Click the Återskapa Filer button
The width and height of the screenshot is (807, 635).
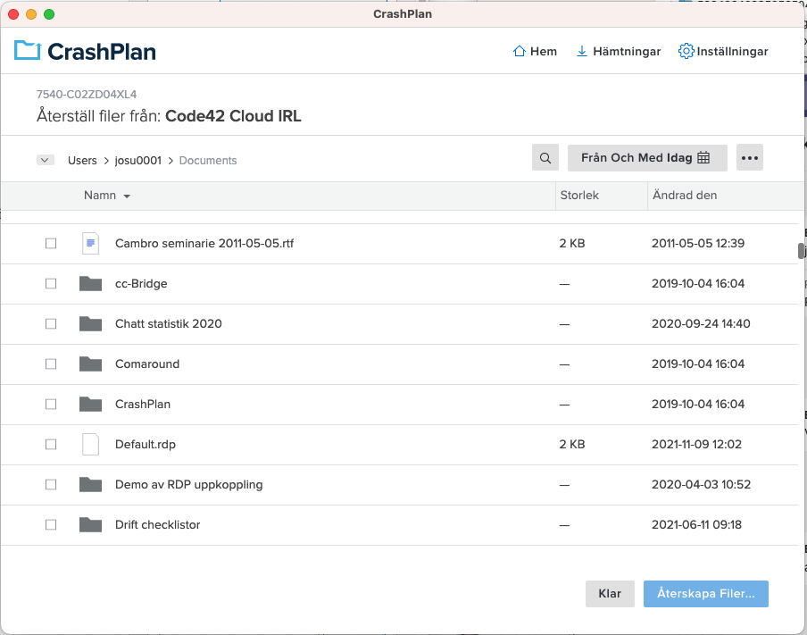pyautogui.click(x=705, y=594)
